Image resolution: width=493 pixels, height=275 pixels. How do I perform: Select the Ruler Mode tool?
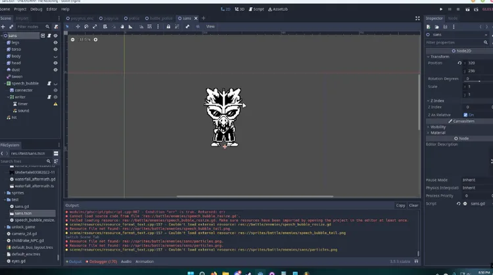point(131,27)
